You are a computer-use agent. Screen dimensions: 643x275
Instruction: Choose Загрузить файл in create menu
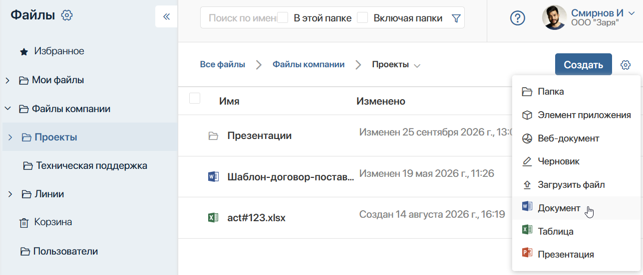[x=576, y=185]
